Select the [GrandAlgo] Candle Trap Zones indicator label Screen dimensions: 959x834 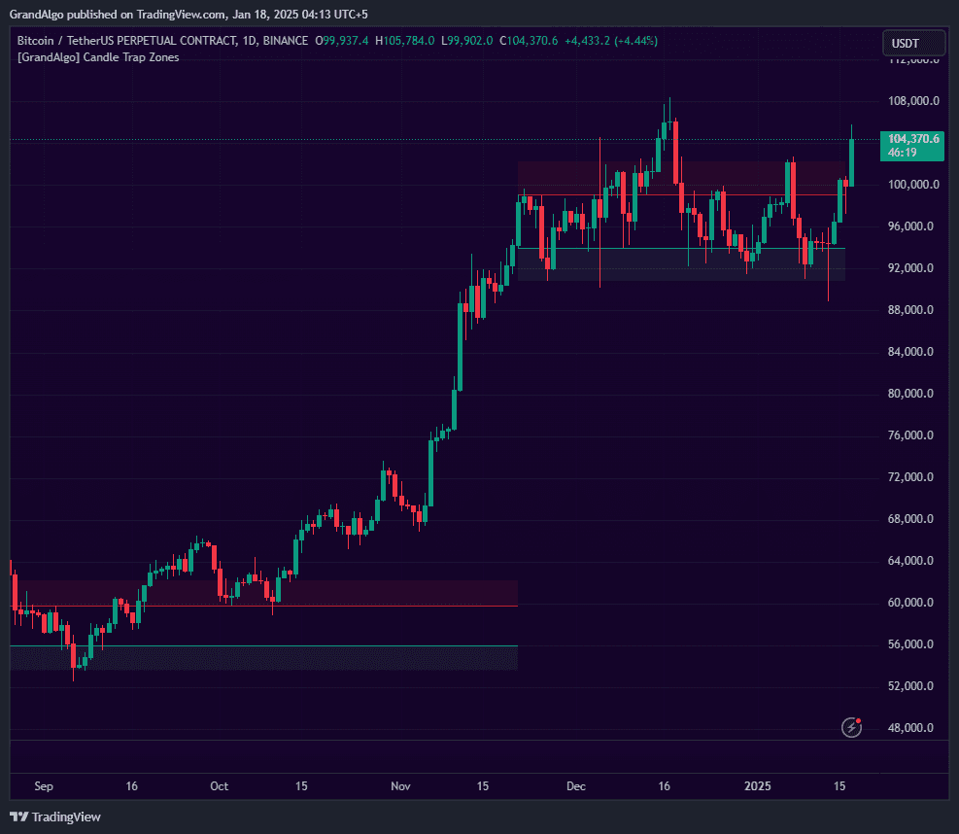[98, 57]
